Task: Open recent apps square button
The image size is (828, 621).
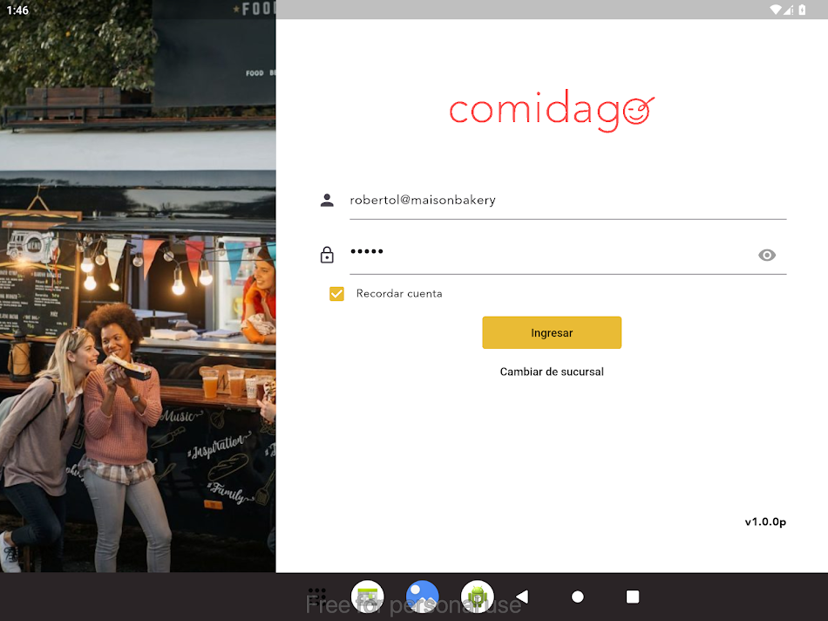Action: coord(632,597)
